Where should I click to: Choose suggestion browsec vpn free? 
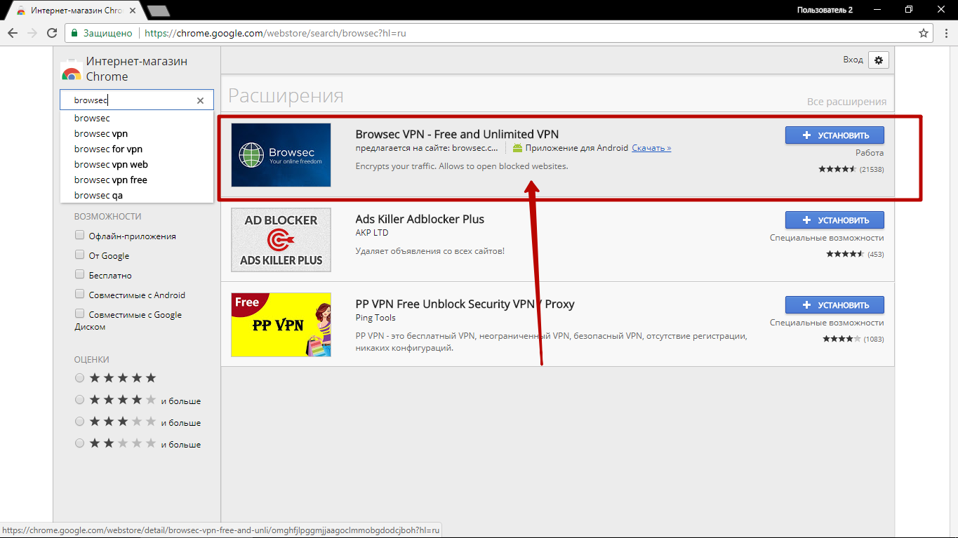pyautogui.click(x=137, y=180)
